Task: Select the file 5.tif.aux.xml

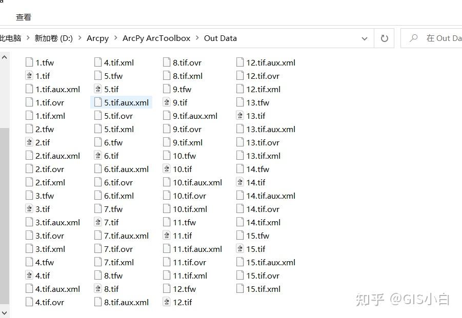Action: (126, 102)
